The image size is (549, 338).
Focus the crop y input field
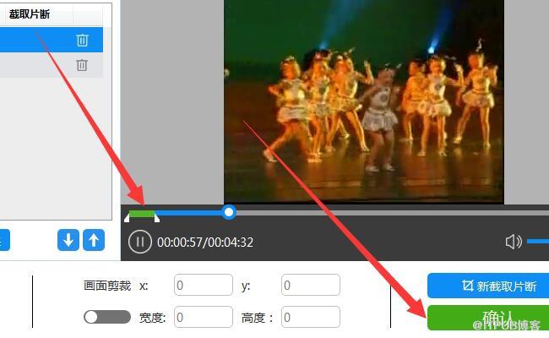(310, 286)
